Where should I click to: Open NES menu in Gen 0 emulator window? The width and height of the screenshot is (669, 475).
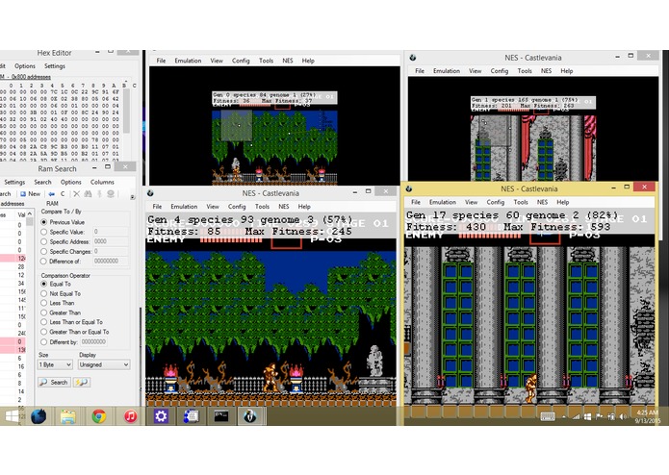click(x=288, y=61)
